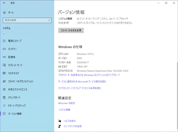This screenshot has width=178, height=132.
Task: Click the バージョン情報 page title
Action: tap(71, 12)
